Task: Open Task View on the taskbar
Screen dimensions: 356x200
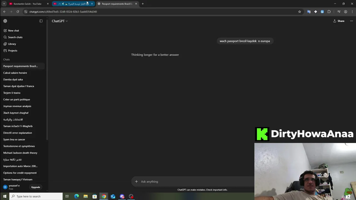Action: pyautogui.click(x=67, y=196)
